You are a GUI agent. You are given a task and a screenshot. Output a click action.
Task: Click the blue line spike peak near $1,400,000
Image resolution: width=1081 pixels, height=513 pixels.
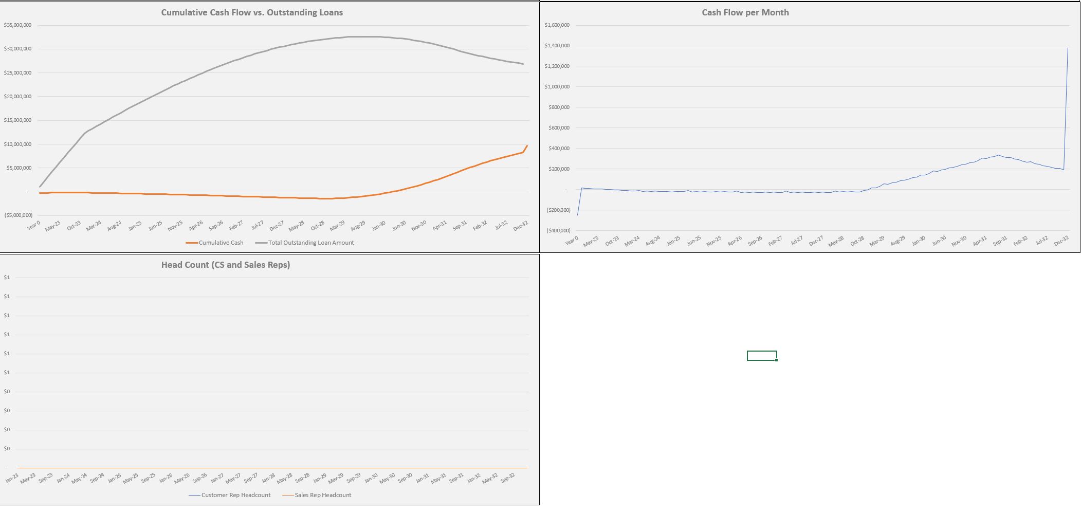[x=1068, y=48]
